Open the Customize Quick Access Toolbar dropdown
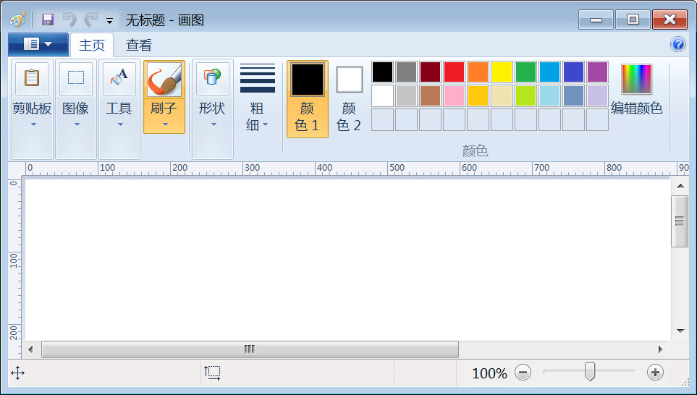Viewport: 697px width, 395px height. pyautogui.click(x=109, y=20)
